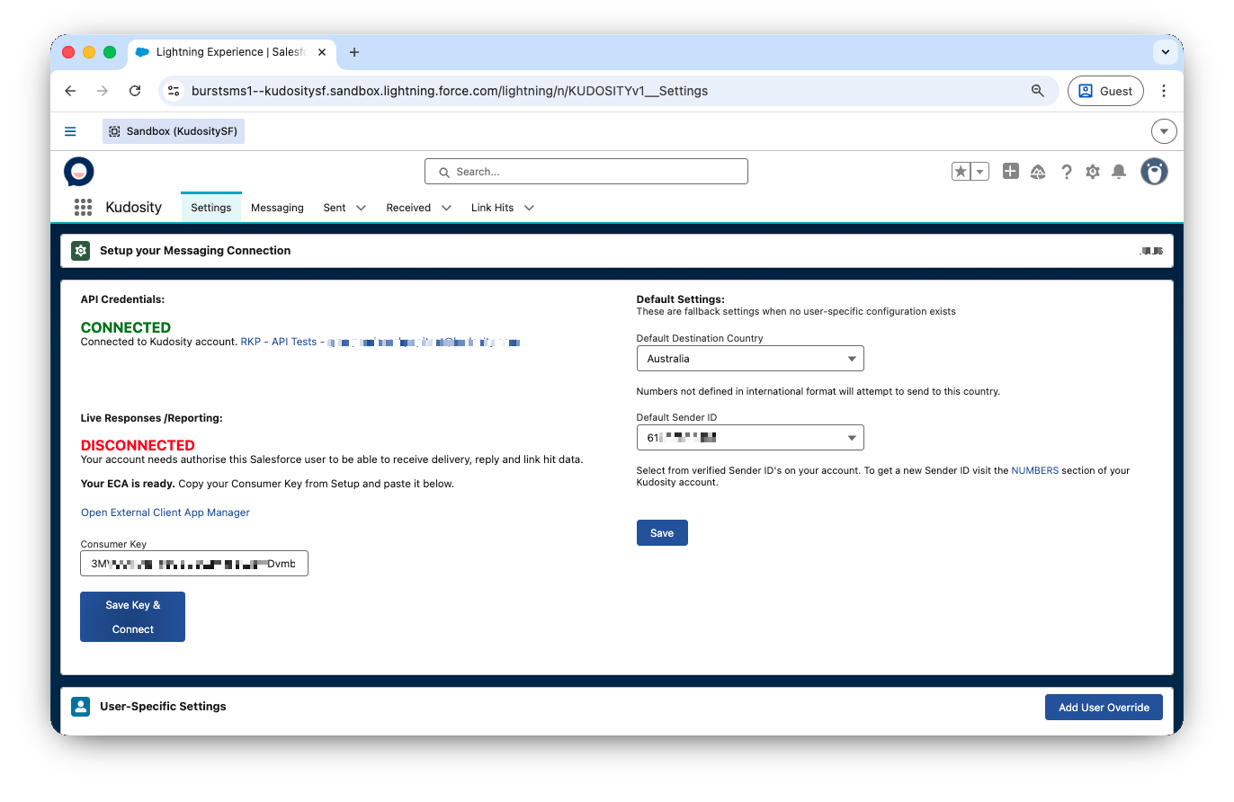Screen dimensions: 1234x802
Task: Click into the Consumer Key field
Action: coord(193,564)
